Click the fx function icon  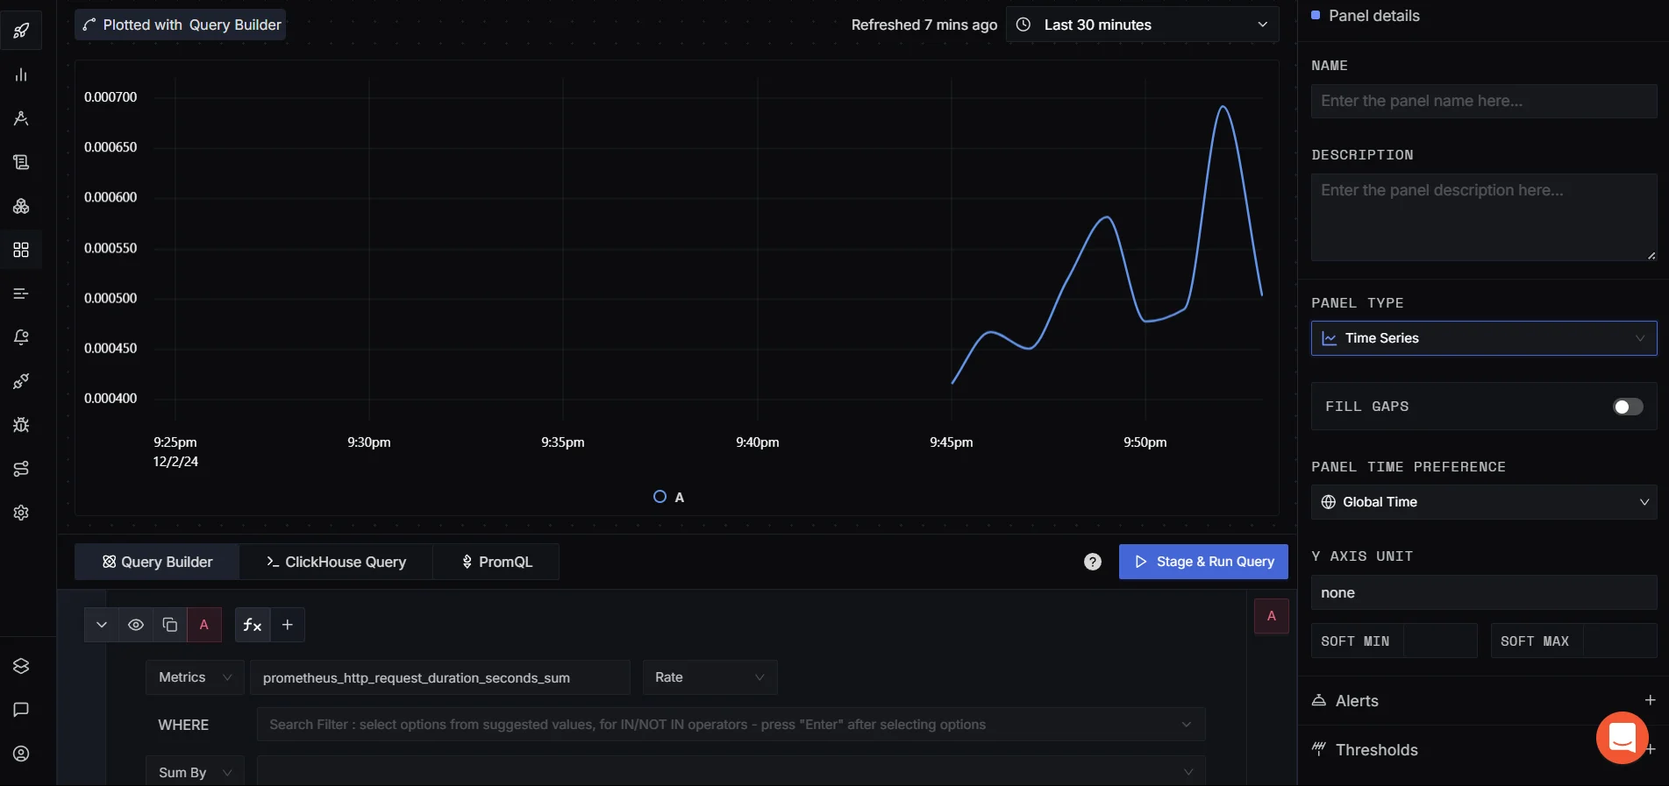click(x=253, y=625)
